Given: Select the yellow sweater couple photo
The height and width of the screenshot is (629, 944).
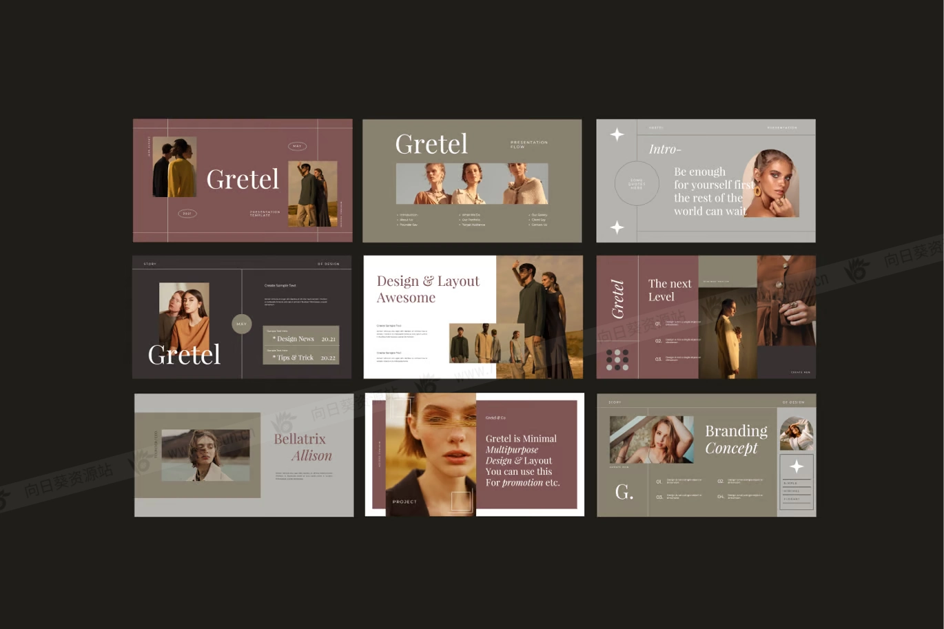Looking at the screenshot, I should 174,167.
